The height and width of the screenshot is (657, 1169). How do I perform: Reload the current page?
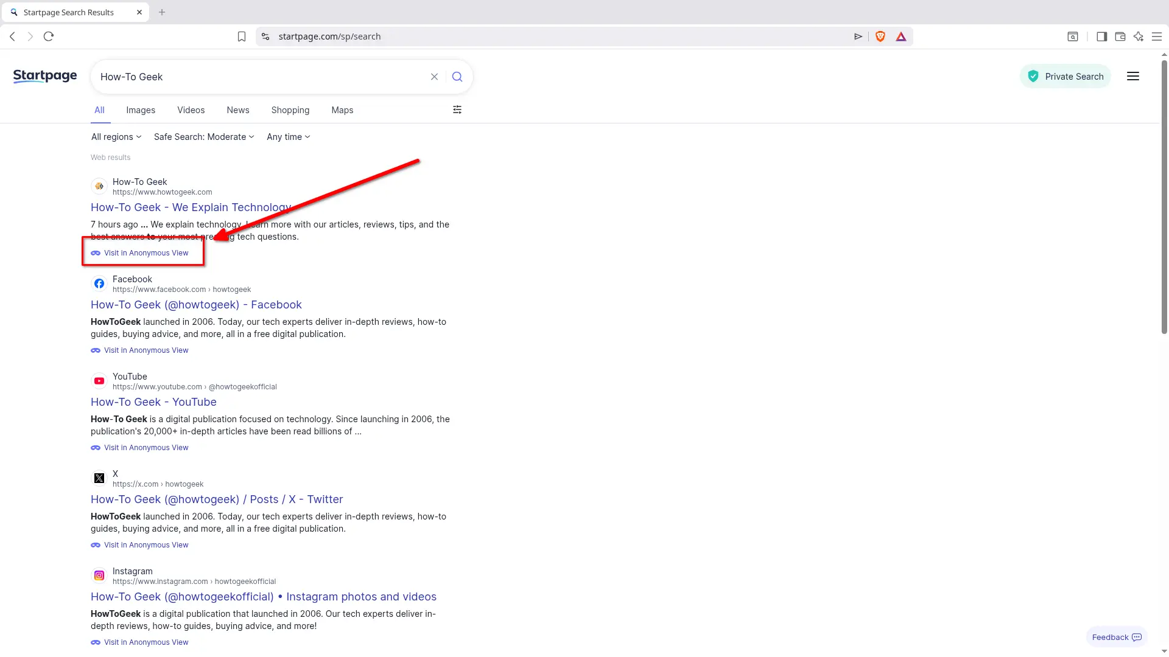(49, 36)
